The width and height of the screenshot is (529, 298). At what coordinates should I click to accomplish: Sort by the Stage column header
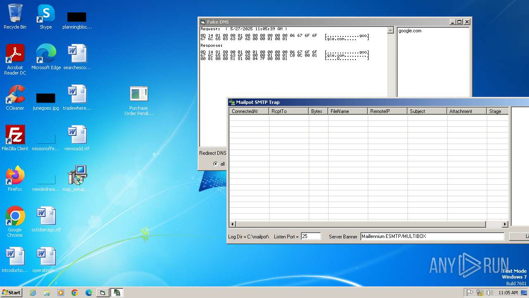tap(498, 111)
